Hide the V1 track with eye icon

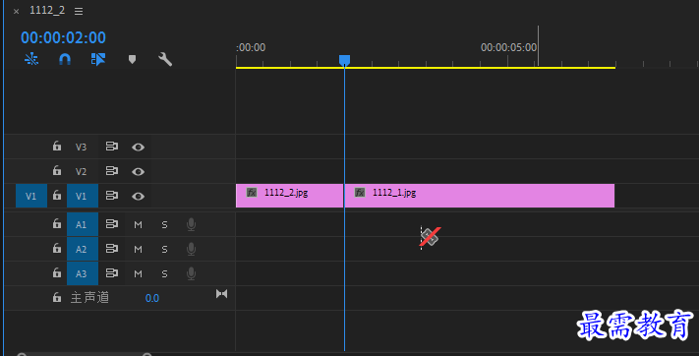point(138,196)
